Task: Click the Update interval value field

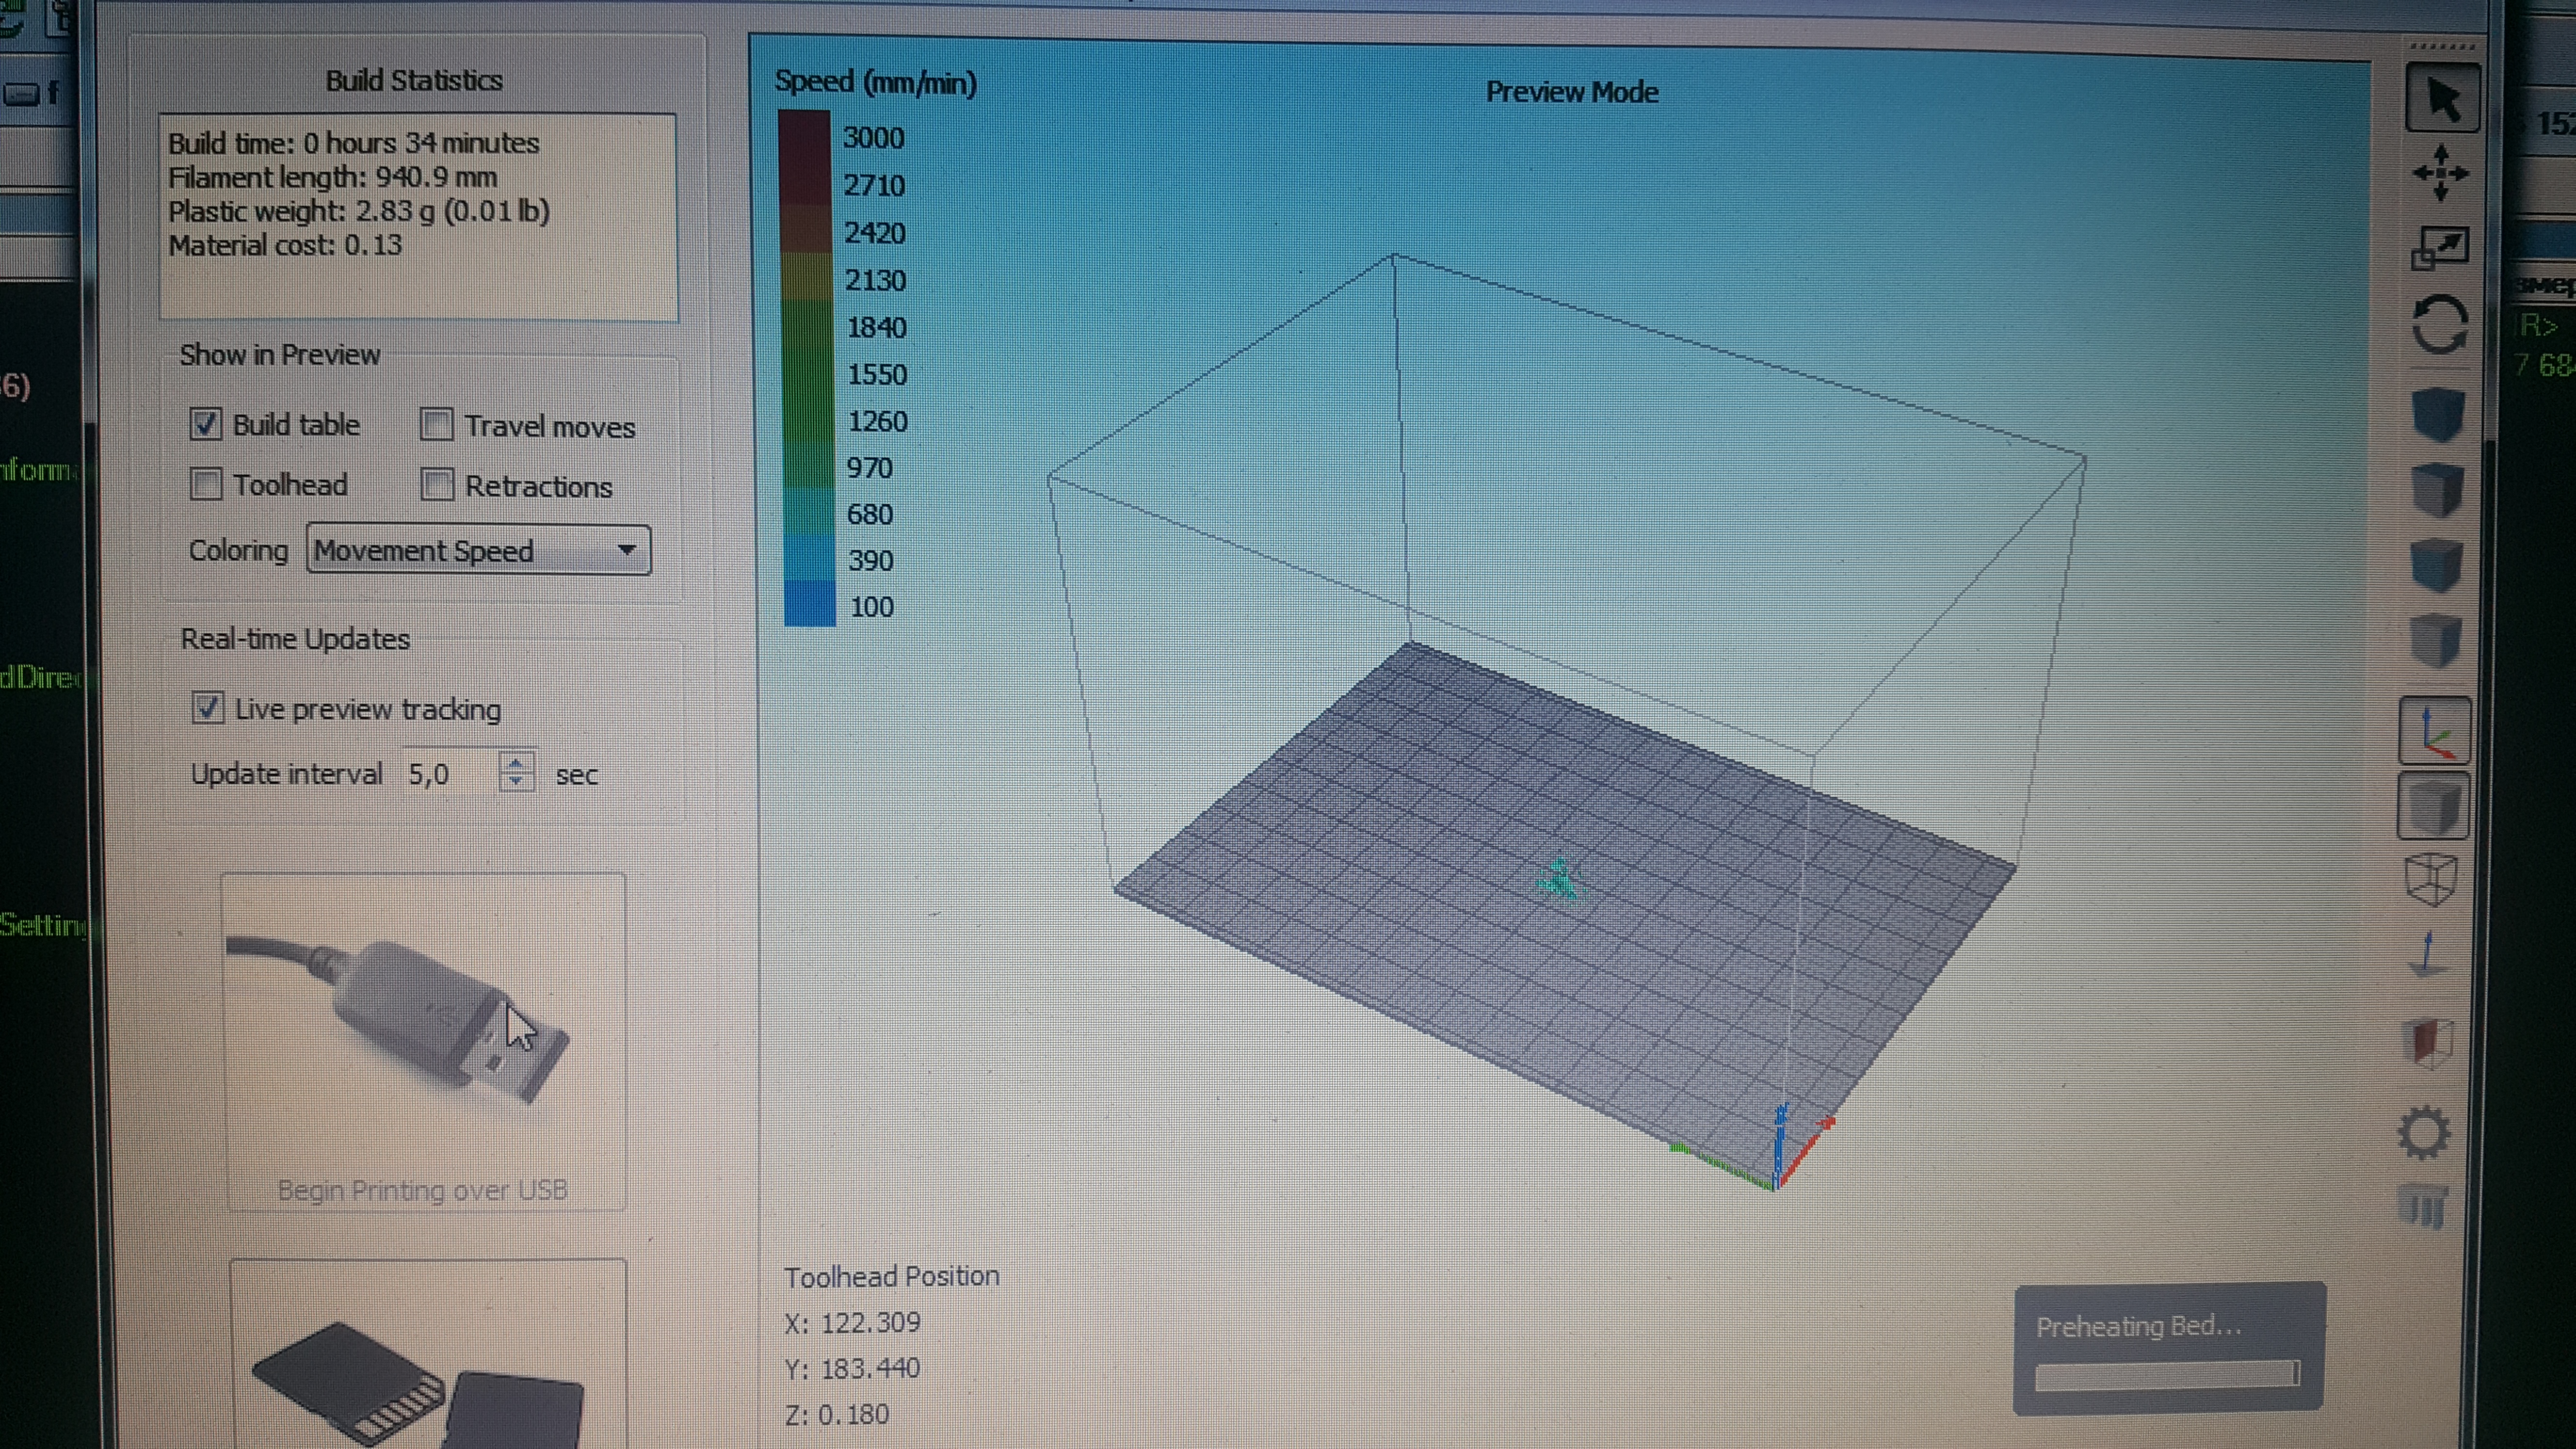Action: [451, 773]
